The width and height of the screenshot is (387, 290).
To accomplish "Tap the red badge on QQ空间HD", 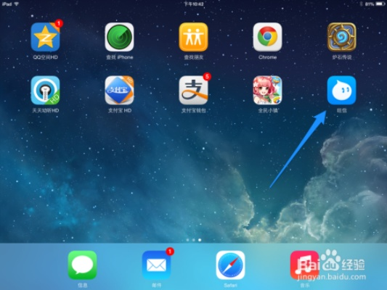I will coord(59,23).
